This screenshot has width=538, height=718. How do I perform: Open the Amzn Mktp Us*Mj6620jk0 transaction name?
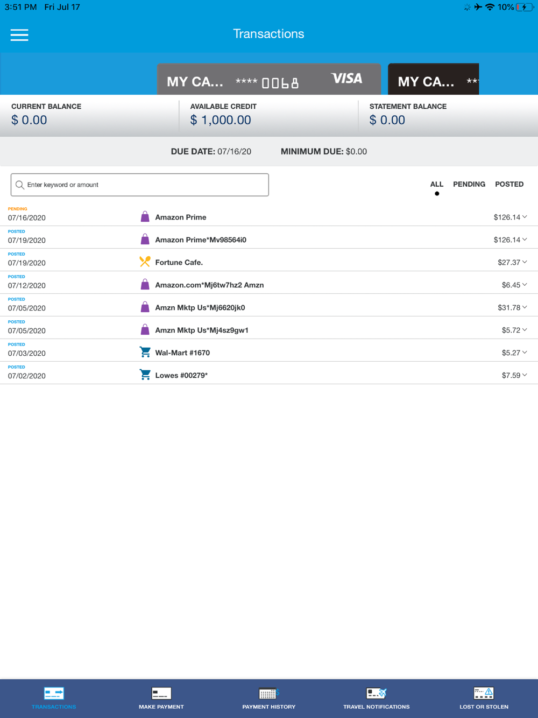click(x=200, y=308)
